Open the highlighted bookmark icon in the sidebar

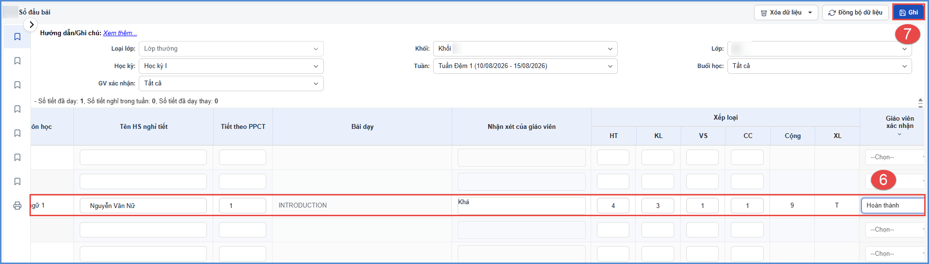point(17,37)
